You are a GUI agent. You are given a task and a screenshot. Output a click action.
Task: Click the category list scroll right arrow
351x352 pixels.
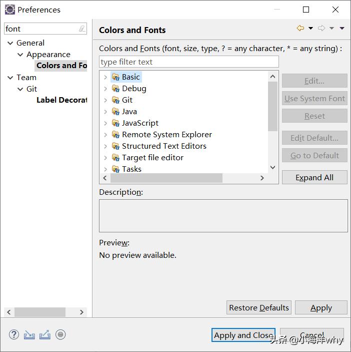tap(262, 178)
